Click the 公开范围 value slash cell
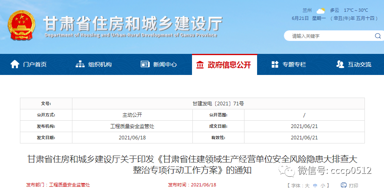This screenshot has width=384, height=188. click(304, 115)
